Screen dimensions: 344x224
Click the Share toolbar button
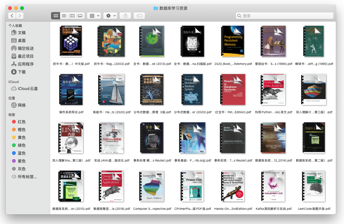[126, 16]
